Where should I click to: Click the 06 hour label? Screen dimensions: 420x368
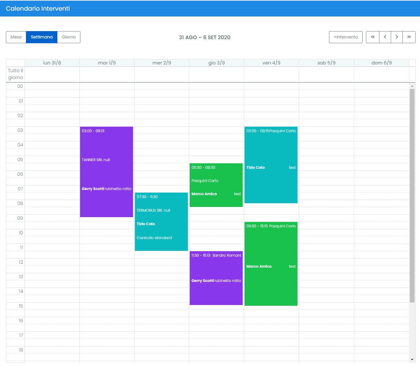(20, 174)
